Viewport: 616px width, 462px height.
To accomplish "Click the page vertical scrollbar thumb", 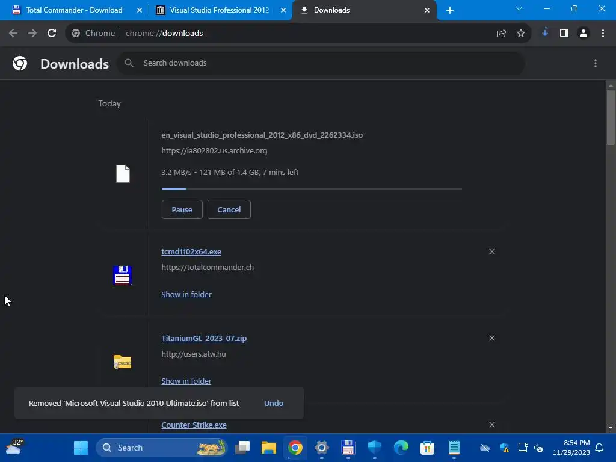I will point(611,118).
